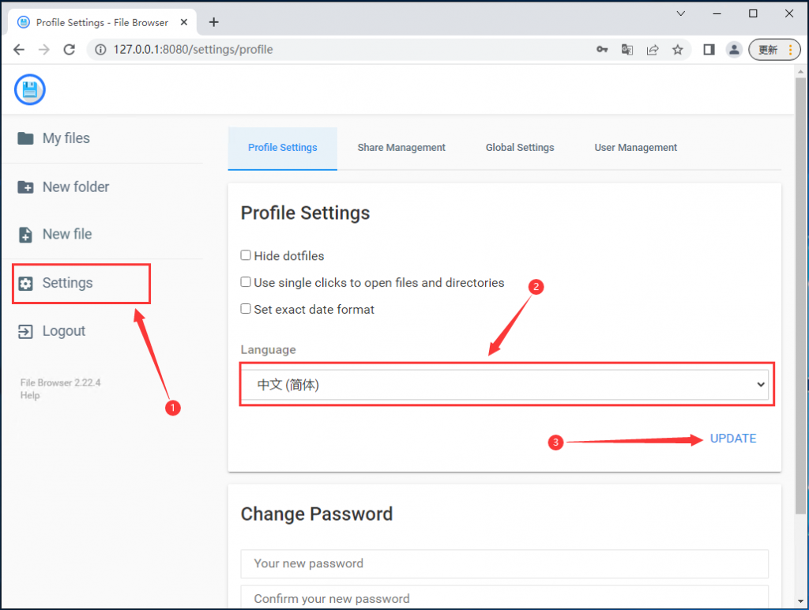Image resolution: width=809 pixels, height=610 pixels.
Task: Create a New folder using the sidebar icon
Action: 24,186
